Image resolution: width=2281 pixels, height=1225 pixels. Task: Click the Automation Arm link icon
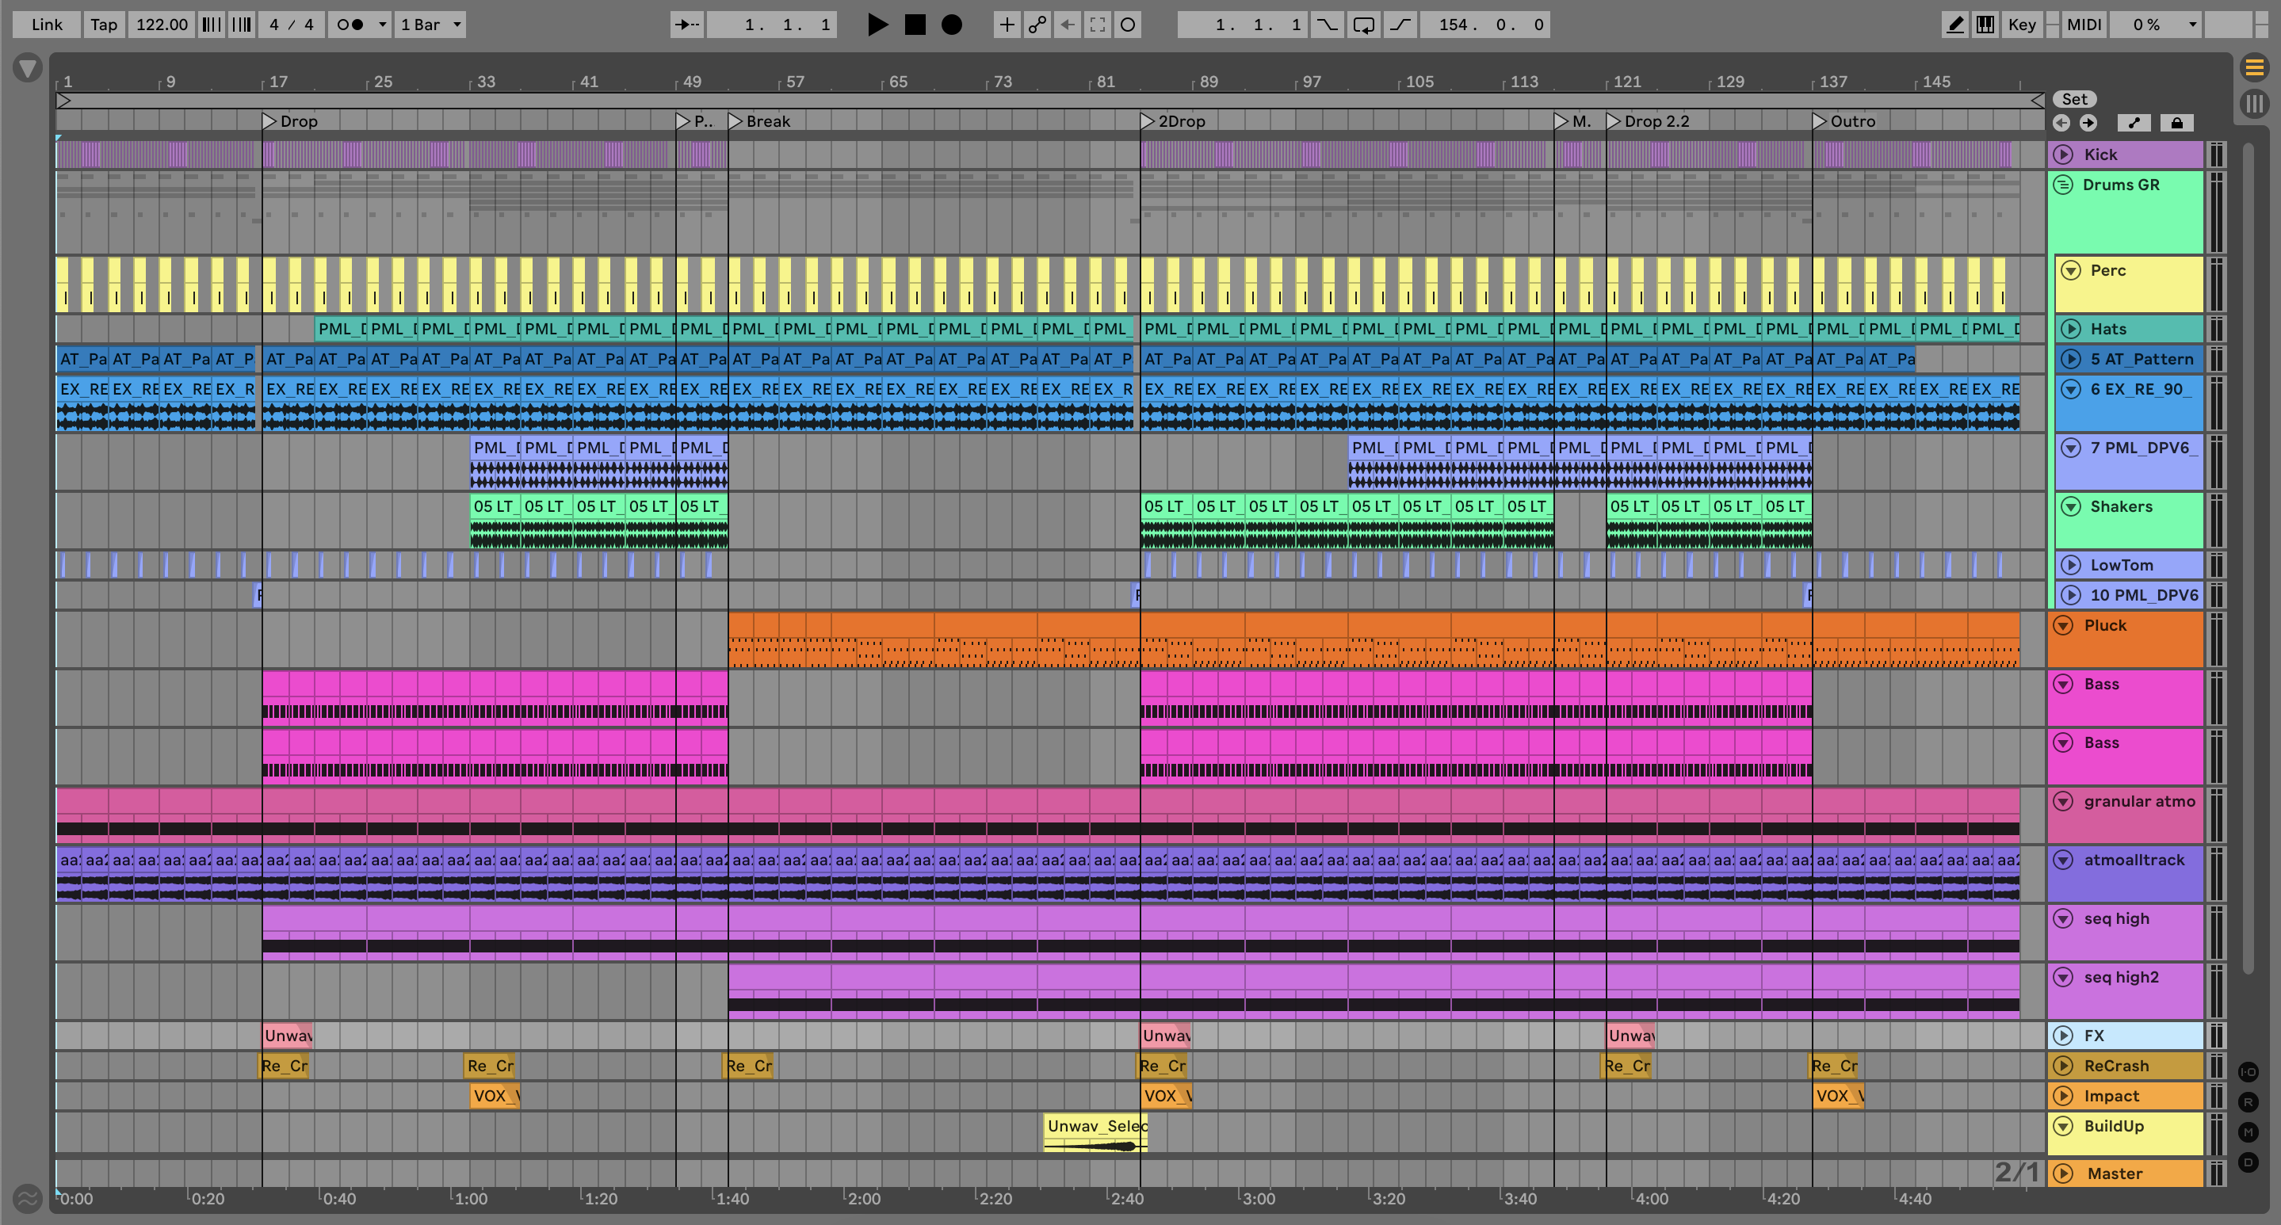[1037, 25]
